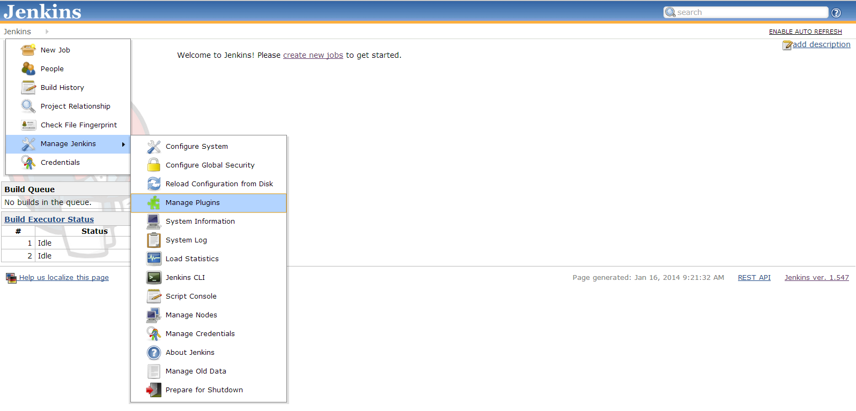
Task: Click ENABLE AUTO REFRESH link
Action: point(805,32)
